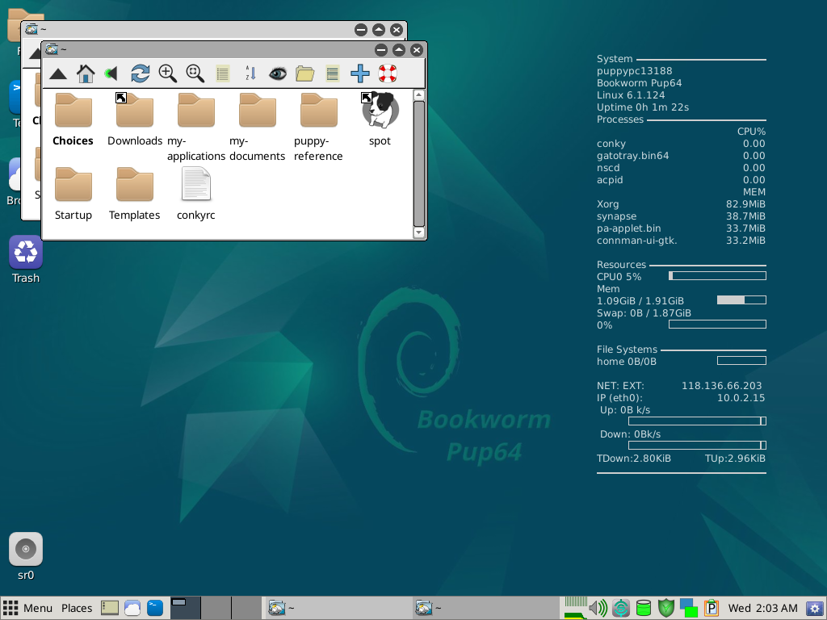Image resolution: width=827 pixels, height=620 pixels.
Task: Click the zoom in magnifier icon
Action: tap(168, 73)
